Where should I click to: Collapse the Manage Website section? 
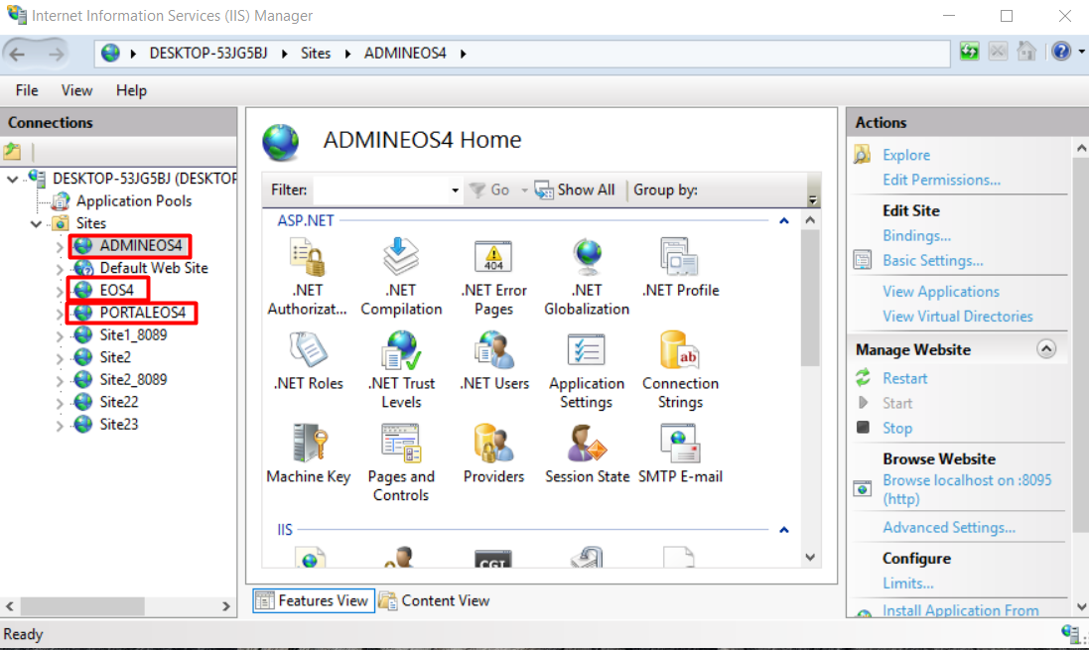[1046, 348]
